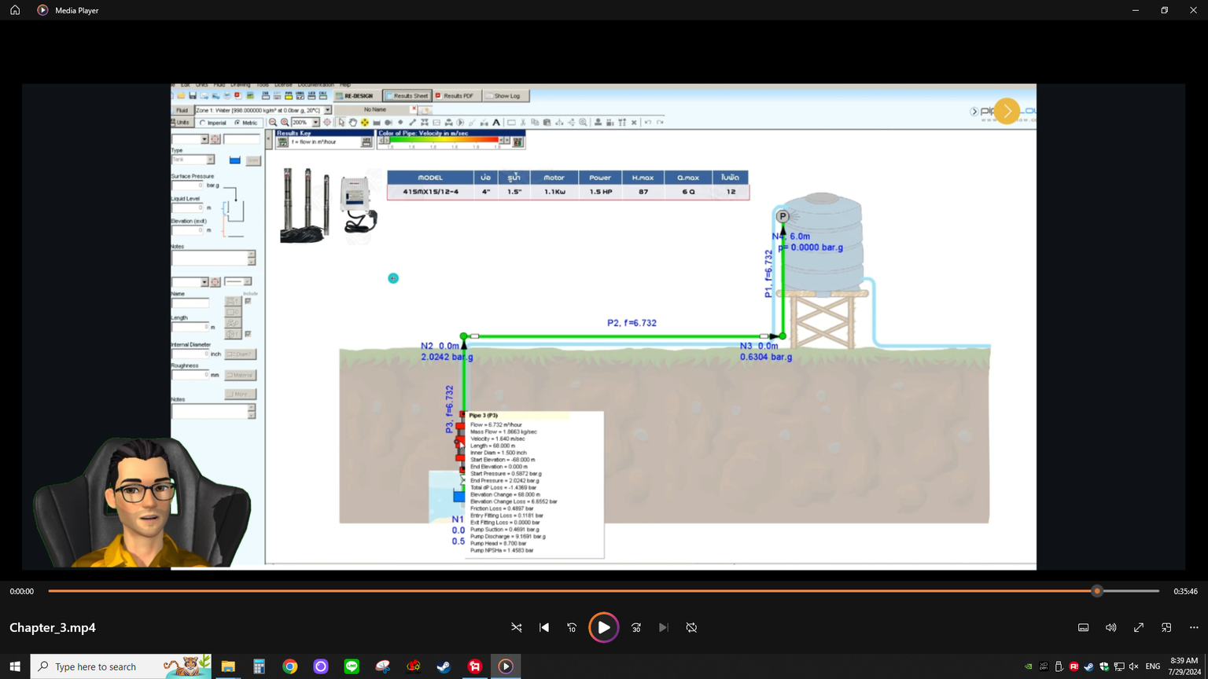Launch LINE app from the taskbar

point(352,666)
